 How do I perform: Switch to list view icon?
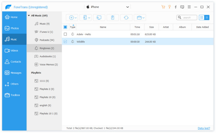[207, 17]
